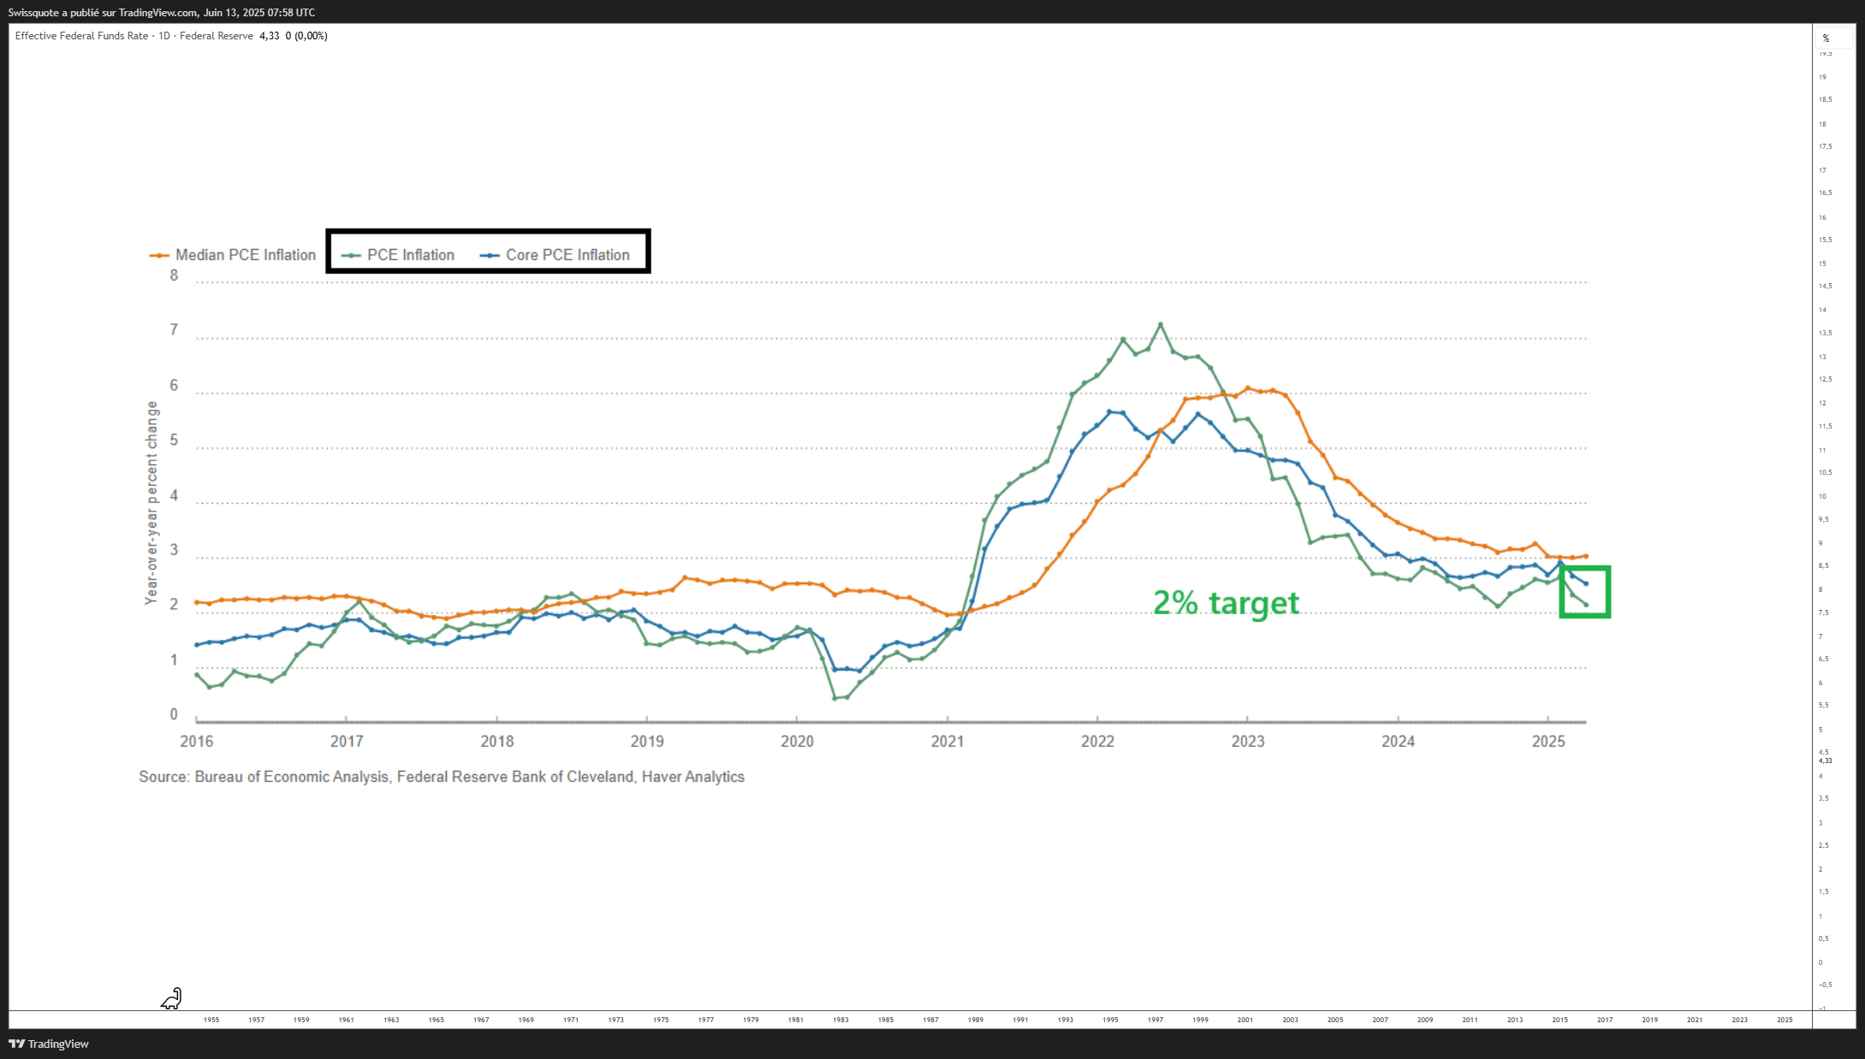Click 2007 on the TradingView time axis
This screenshot has height=1059, width=1865.
(1380, 1020)
